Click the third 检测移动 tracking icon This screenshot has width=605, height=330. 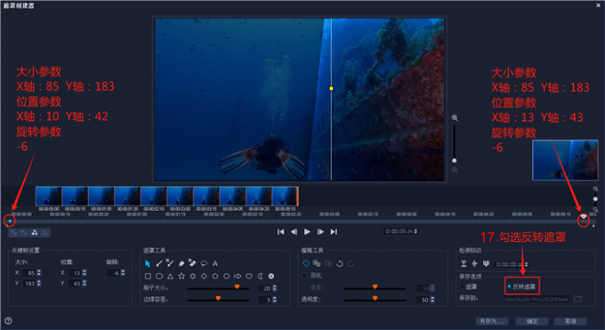point(486,263)
